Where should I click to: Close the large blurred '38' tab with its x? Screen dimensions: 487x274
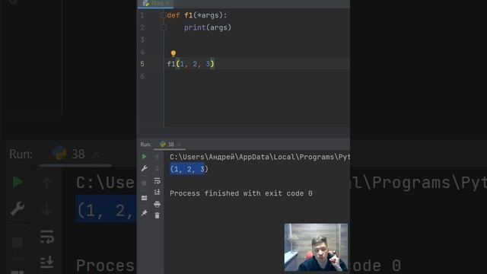[97, 154]
